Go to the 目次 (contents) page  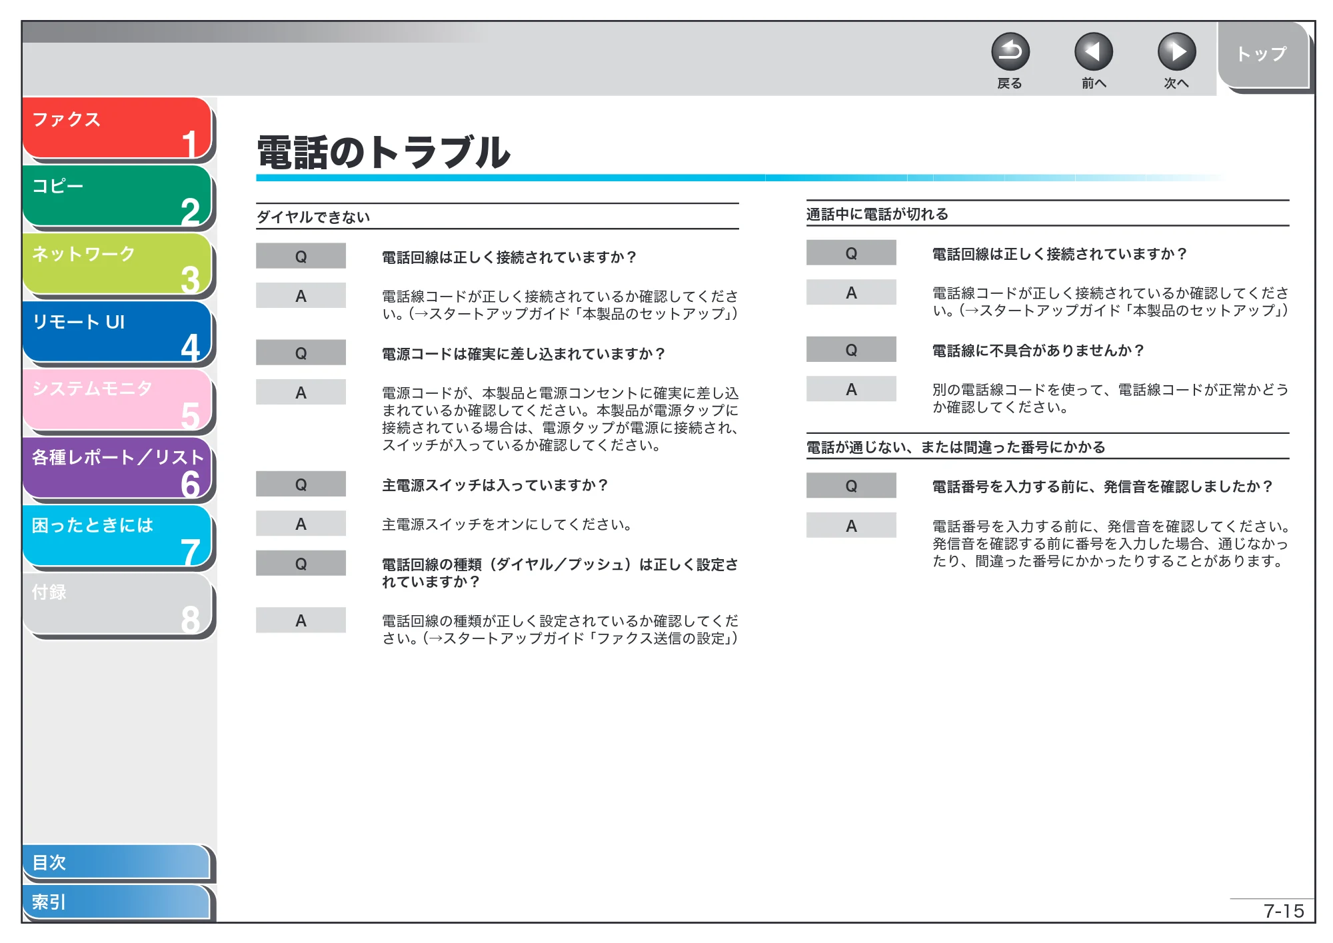pos(117,862)
